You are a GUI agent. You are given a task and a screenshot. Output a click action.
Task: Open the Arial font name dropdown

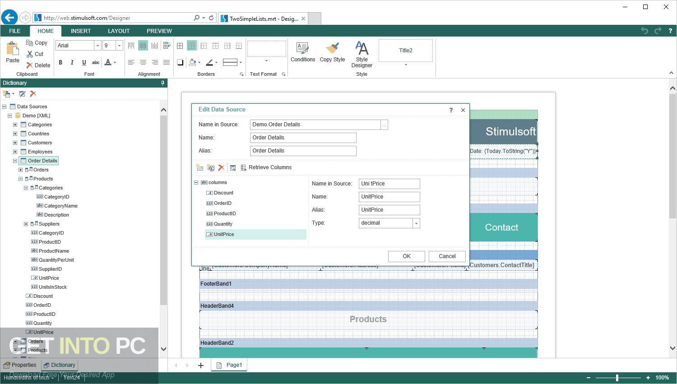pos(97,46)
